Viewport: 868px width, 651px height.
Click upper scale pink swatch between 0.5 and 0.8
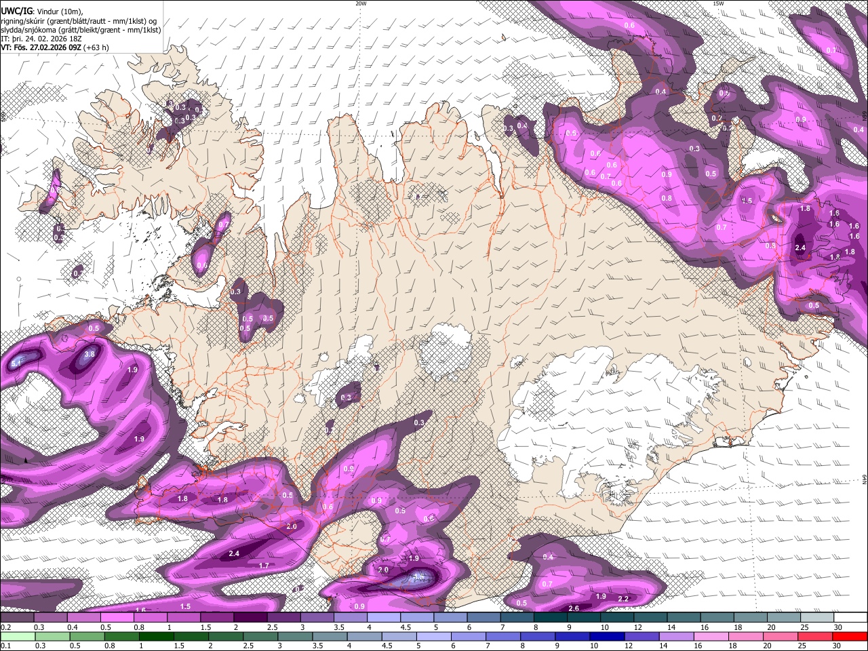point(117,618)
